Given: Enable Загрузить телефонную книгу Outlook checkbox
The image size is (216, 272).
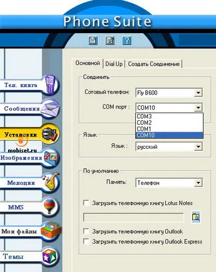Looking at the screenshot, I should coord(86,231).
